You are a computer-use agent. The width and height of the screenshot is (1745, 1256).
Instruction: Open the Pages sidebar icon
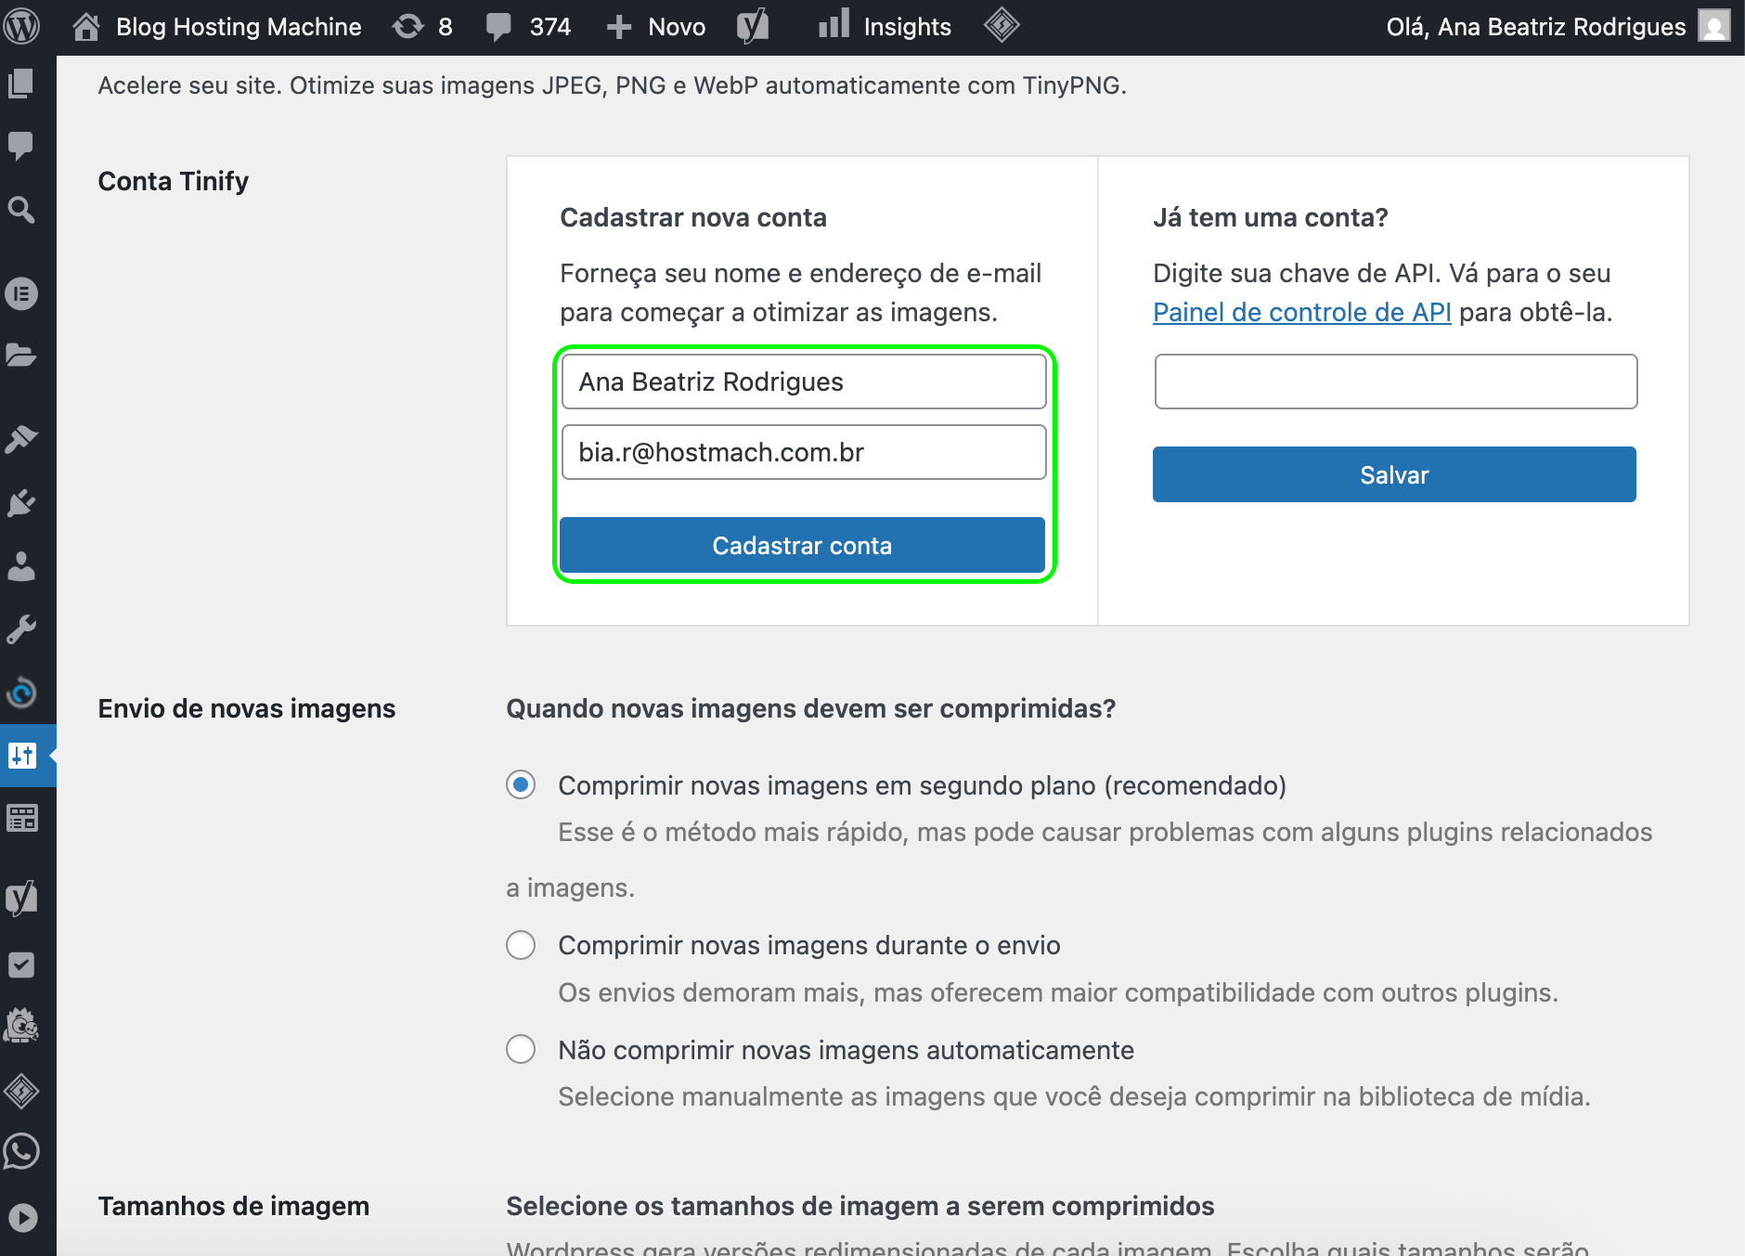coord(20,84)
